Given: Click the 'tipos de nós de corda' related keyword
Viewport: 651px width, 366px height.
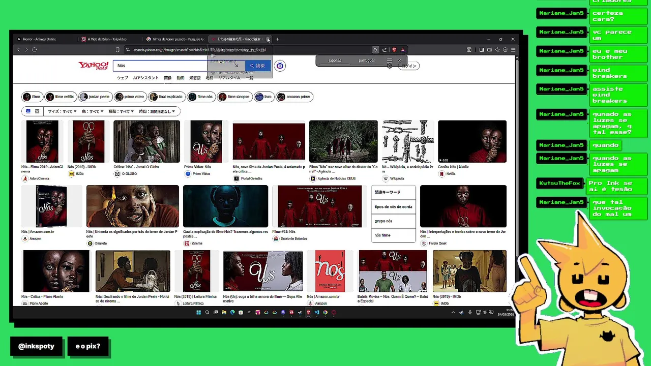Looking at the screenshot, I should (393, 207).
